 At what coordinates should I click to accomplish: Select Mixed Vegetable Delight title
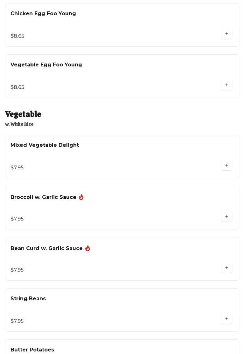tap(45, 145)
